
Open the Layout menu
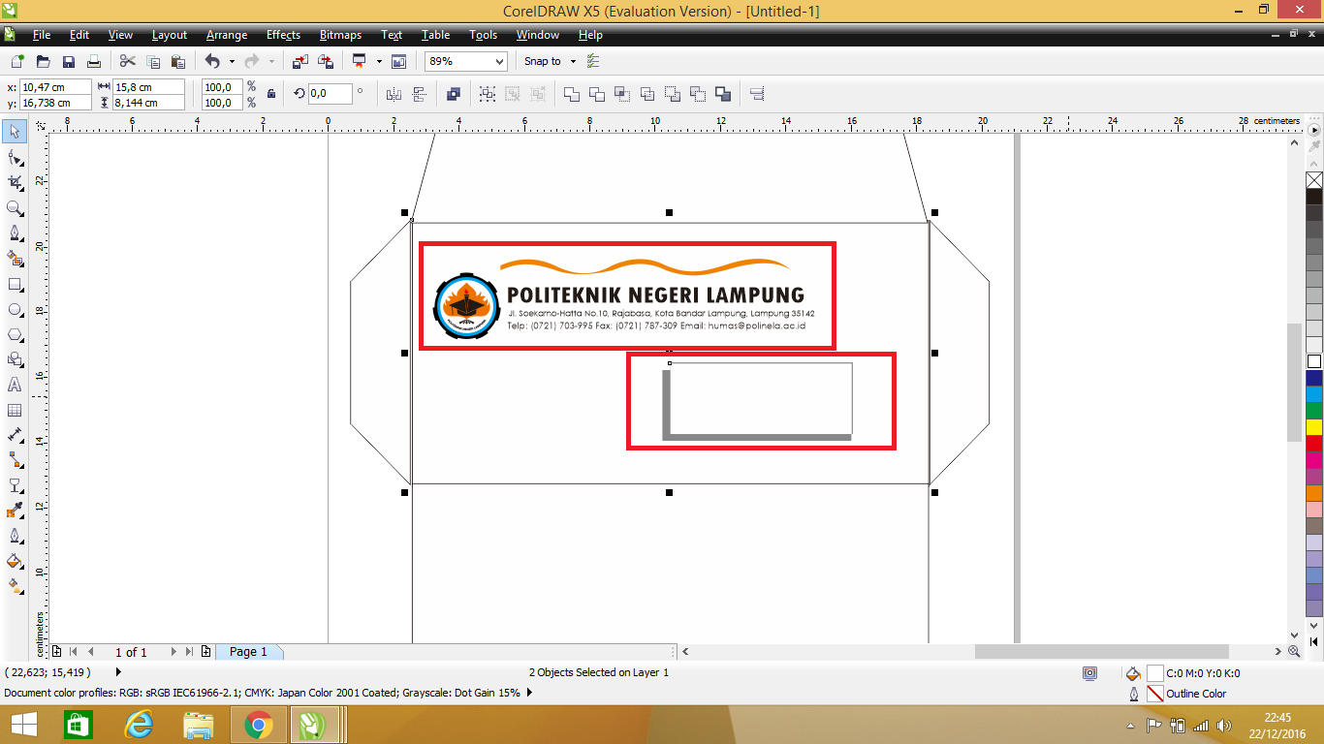pos(170,35)
